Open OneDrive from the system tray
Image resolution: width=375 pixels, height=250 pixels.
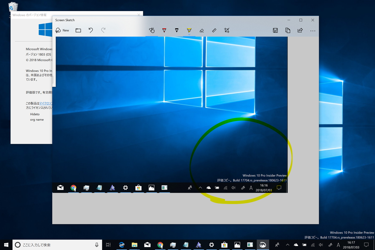click(296, 245)
